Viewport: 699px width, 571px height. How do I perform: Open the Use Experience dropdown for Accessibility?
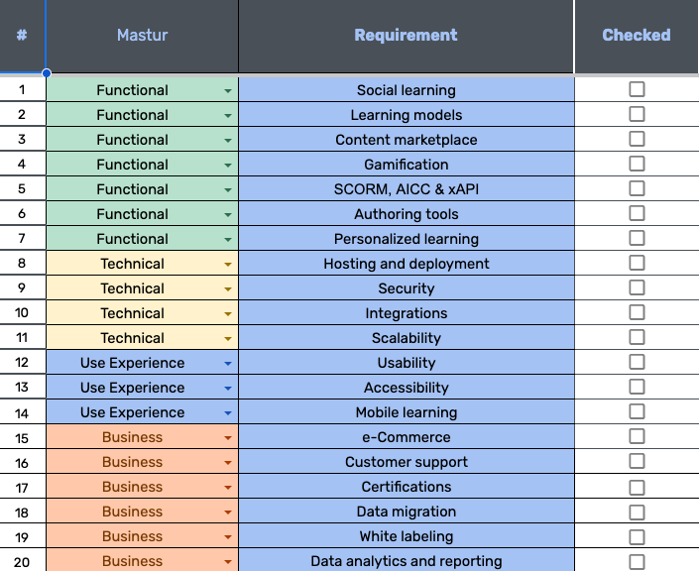point(228,388)
